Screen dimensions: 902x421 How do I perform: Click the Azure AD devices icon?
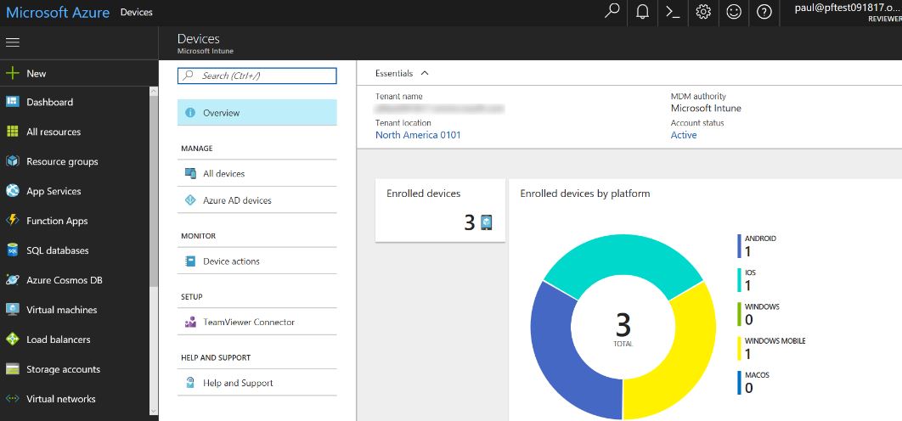(x=190, y=200)
